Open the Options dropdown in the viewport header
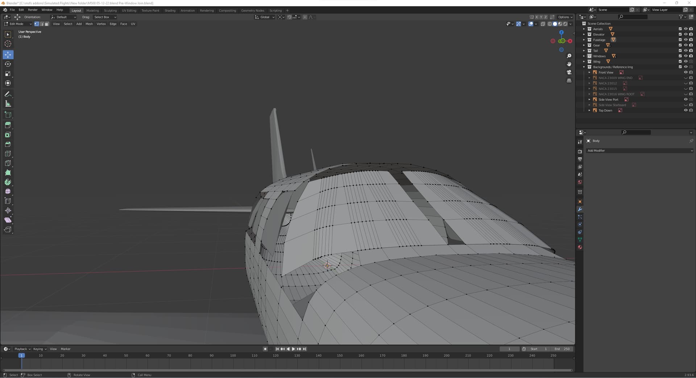 coord(565,17)
